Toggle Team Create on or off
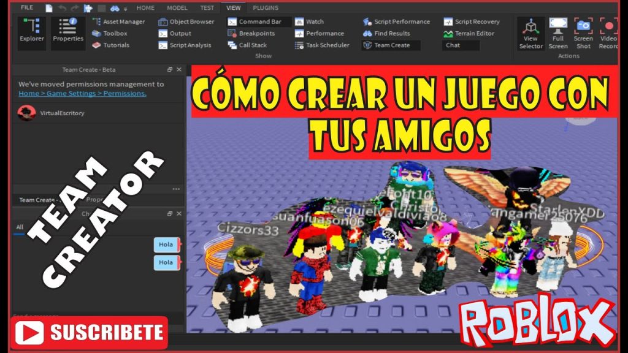 click(389, 45)
